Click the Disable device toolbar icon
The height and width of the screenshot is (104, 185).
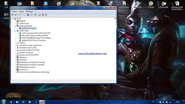pyautogui.click(x=46, y=15)
